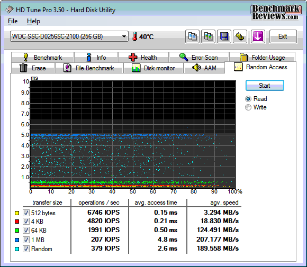The width and height of the screenshot is (307, 267).
Task: Click the 6746 IOPS value
Action: pos(103,212)
